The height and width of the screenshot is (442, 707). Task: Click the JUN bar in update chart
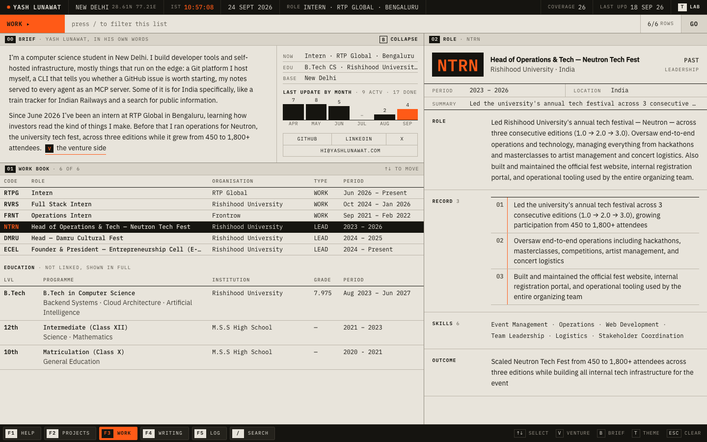(x=339, y=113)
